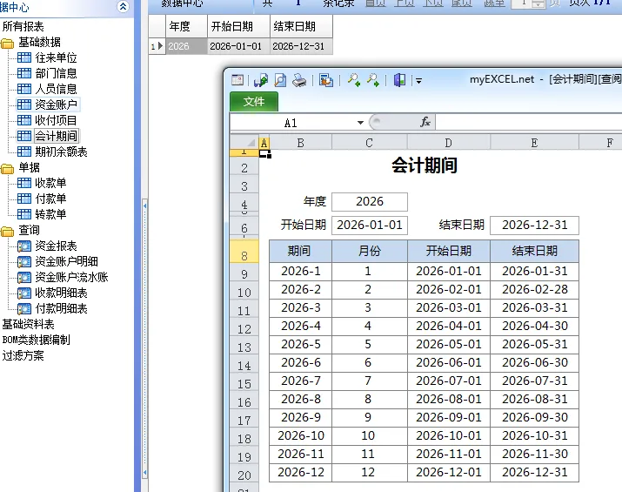Click the exit door icon in toolbar
Viewport: 622px width, 492px height.
(x=399, y=80)
